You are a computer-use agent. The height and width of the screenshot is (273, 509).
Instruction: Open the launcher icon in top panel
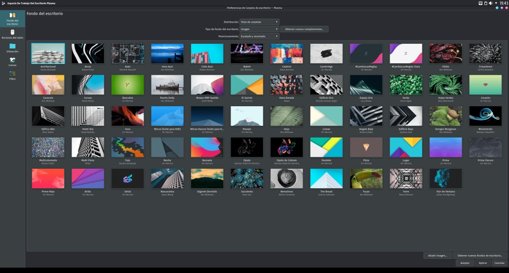point(4,3)
